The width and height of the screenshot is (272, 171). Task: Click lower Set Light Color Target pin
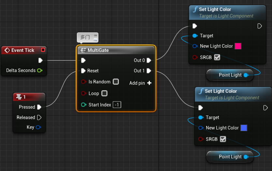pyautogui.click(x=201, y=118)
